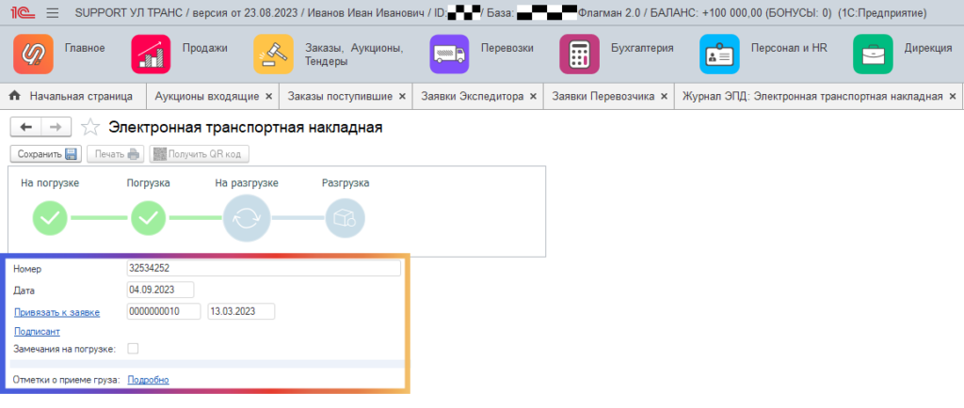The image size is (964, 408).
Task: Open the Подписант link
Action: click(x=37, y=331)
